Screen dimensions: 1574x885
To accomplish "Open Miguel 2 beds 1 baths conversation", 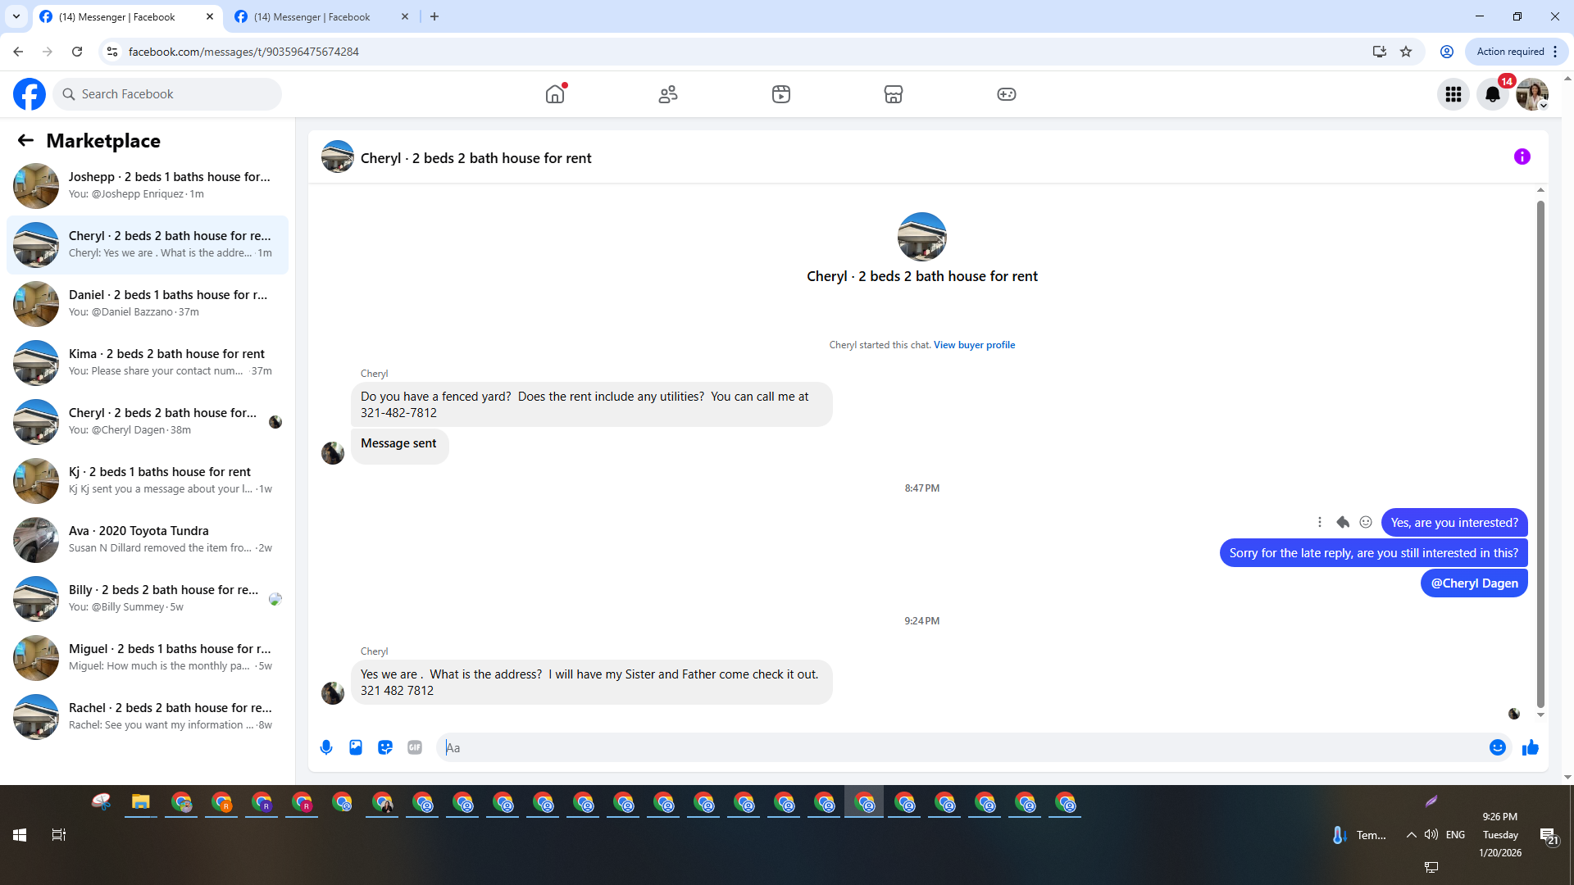I will [148, 658].
